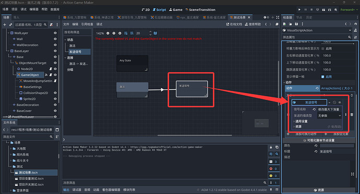Pause the running project
360x194 pixels.
305,9
